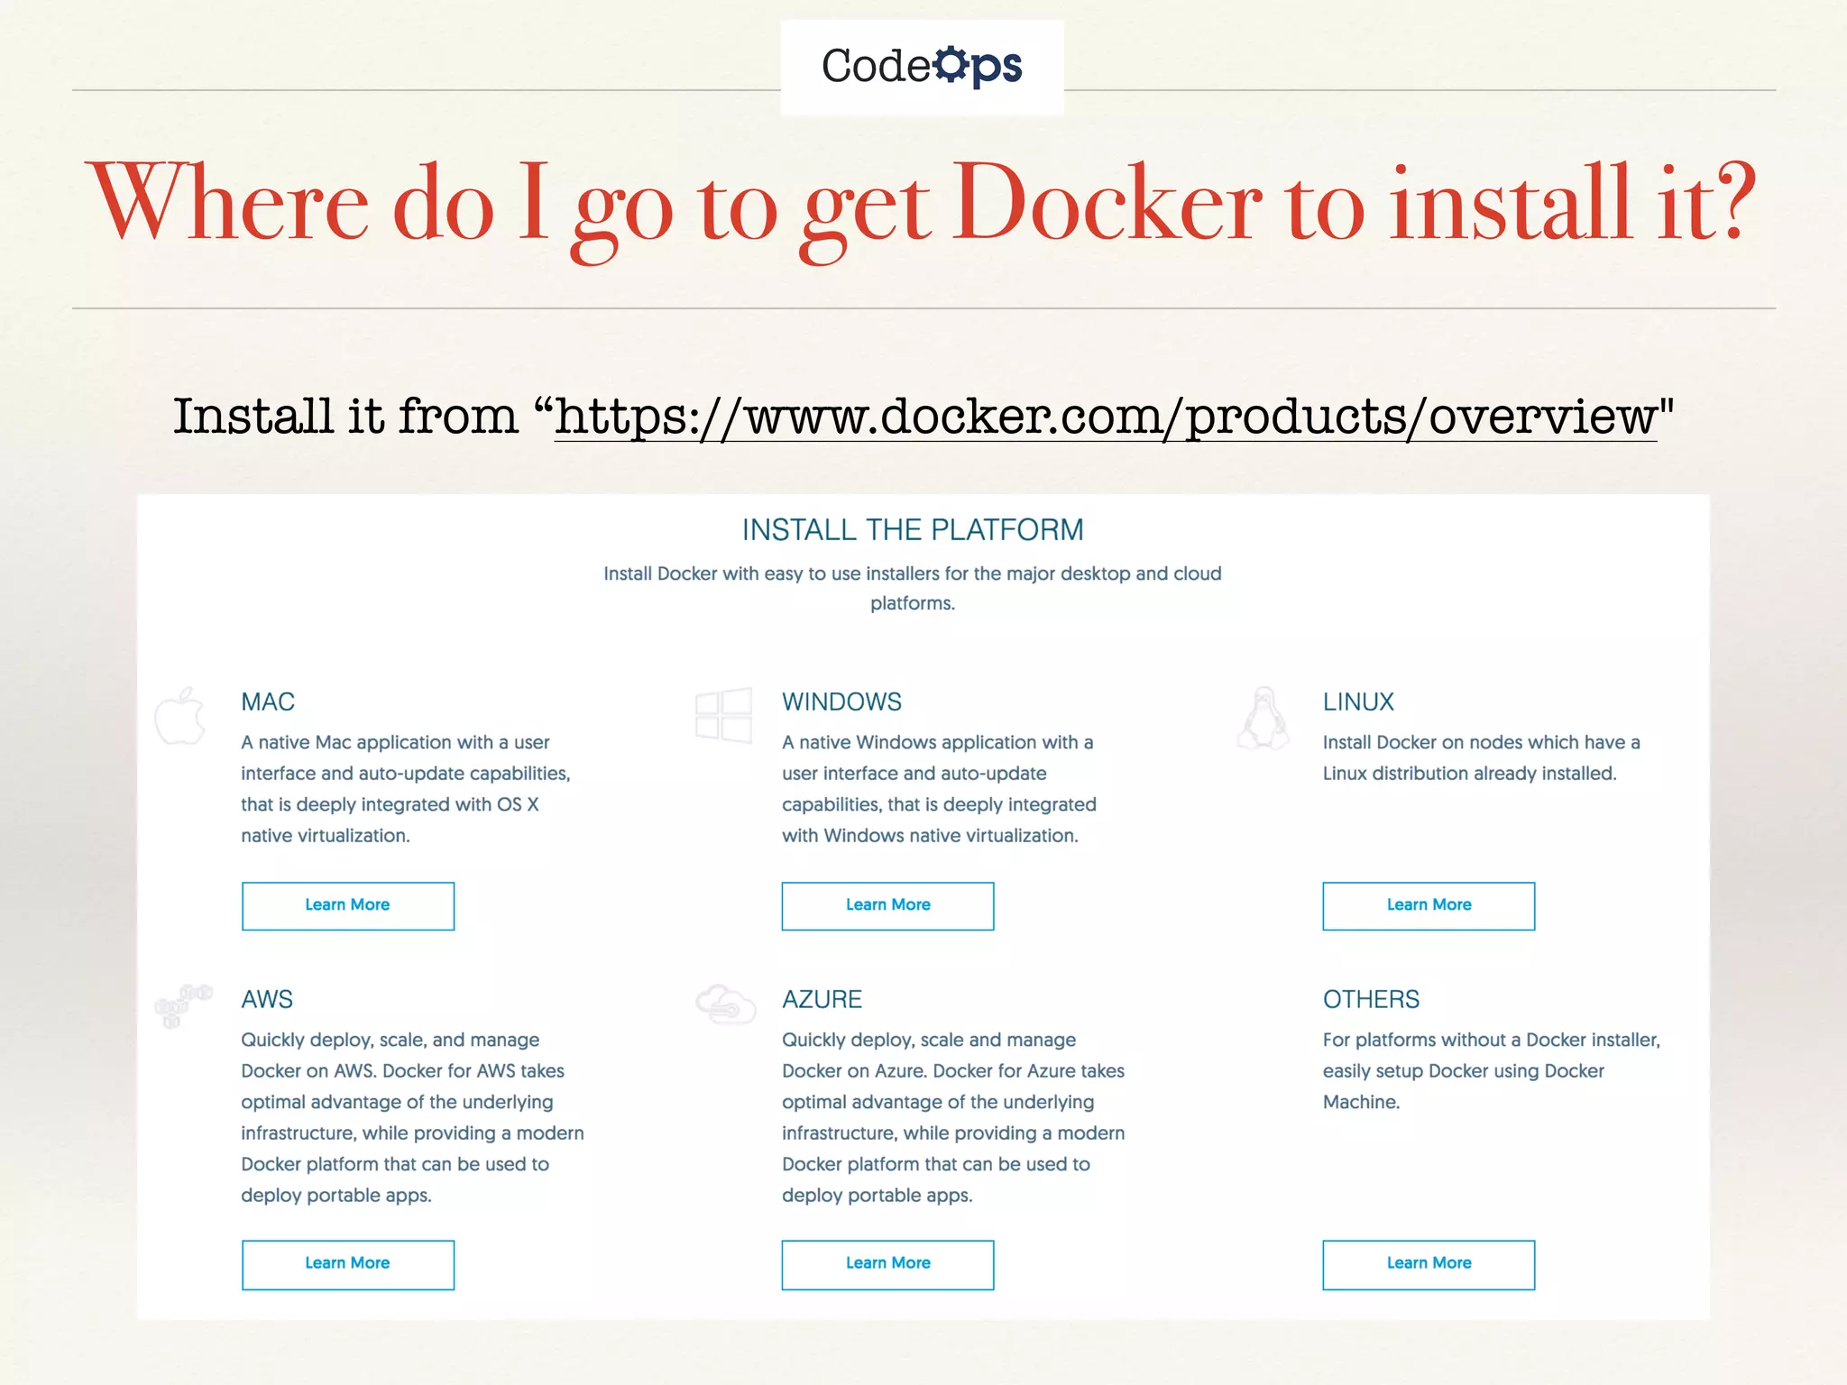Image resolution: width=1847 pixels, height=1385 pixels.
Task: Click the text 'Docker on Azure. Docker for Azure takes'
Action: [x=953, y=1071]
